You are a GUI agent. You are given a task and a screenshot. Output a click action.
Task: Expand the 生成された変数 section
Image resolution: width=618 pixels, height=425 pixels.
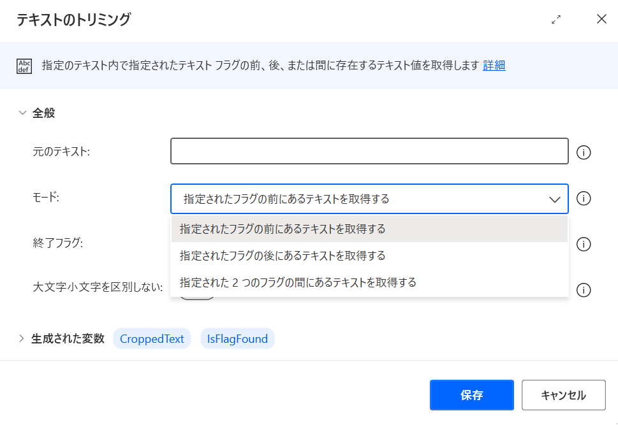tap(21, 338)
